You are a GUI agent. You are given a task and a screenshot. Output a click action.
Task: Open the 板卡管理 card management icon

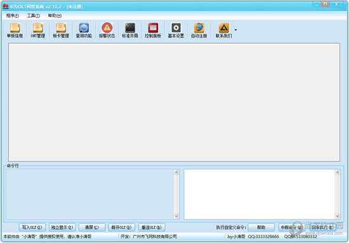tap(61, 30)
